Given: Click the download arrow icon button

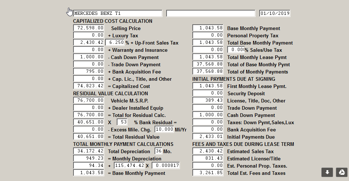Looking at the screenshot, I should point(327,172).
